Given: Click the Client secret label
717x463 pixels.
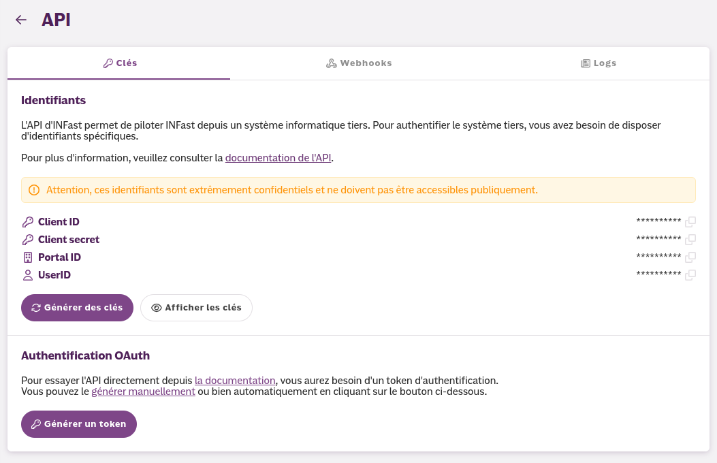Looking at the screenshot, I should click(69, 240).
